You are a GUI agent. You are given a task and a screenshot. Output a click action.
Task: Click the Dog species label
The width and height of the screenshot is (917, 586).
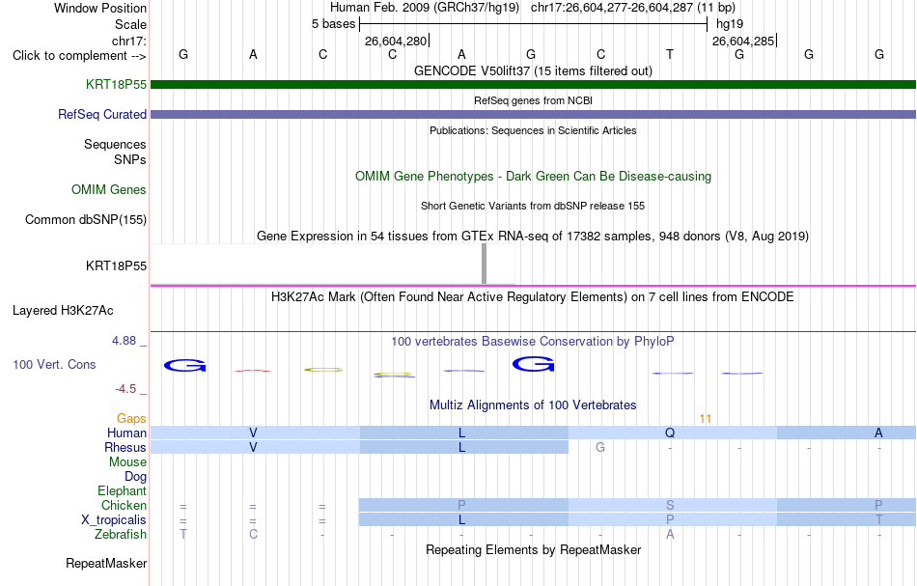[x=135, y=477]
